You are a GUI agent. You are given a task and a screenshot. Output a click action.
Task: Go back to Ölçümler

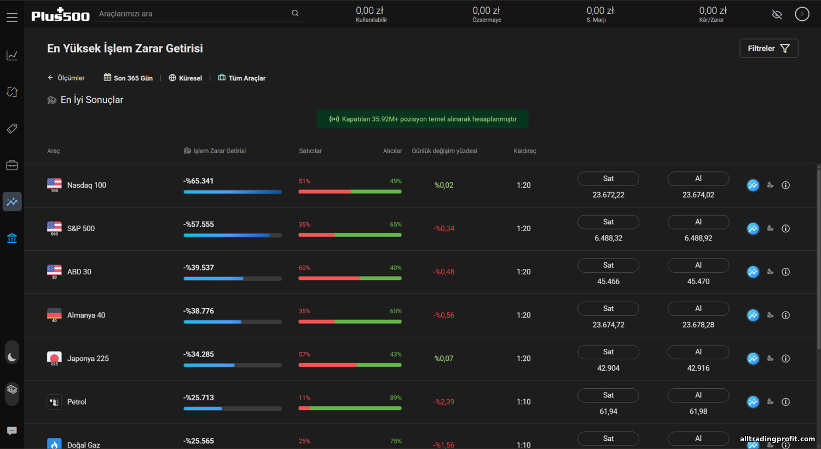click(x=66, y=78)
